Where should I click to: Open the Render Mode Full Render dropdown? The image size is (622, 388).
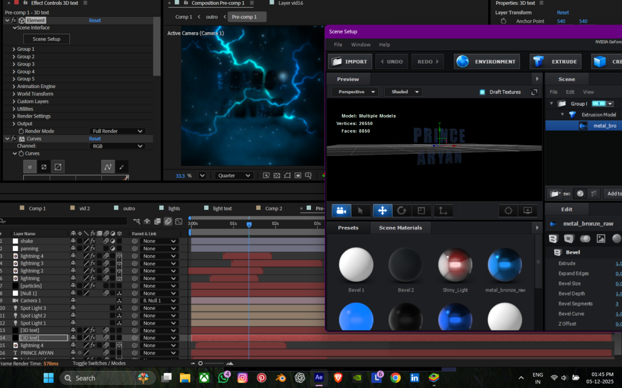pyautogui.click(x=117, y=131)
